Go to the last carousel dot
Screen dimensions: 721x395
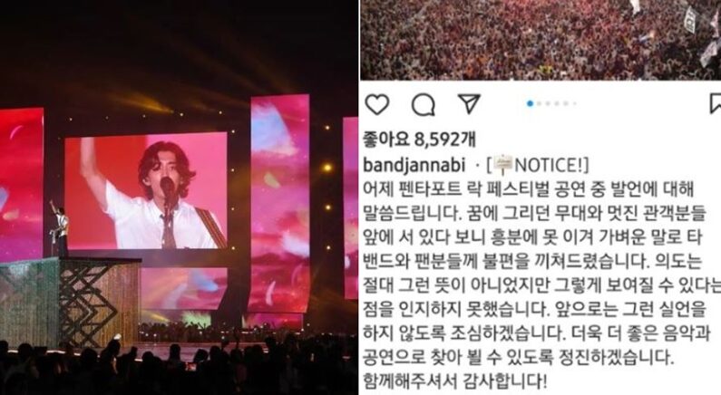point(574,104)
